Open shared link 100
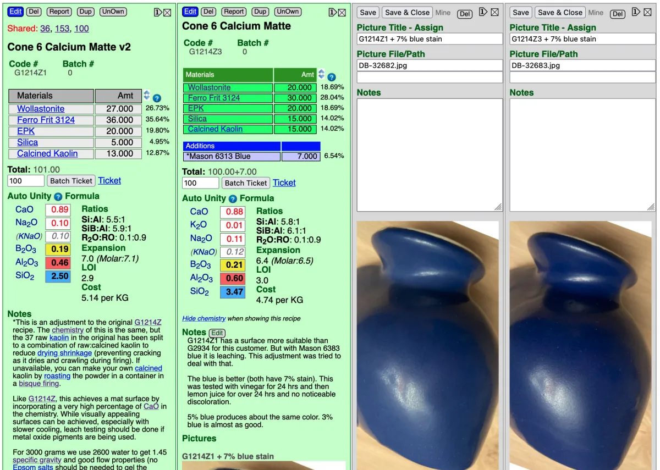The image size is (660, 470). point(81,29)
